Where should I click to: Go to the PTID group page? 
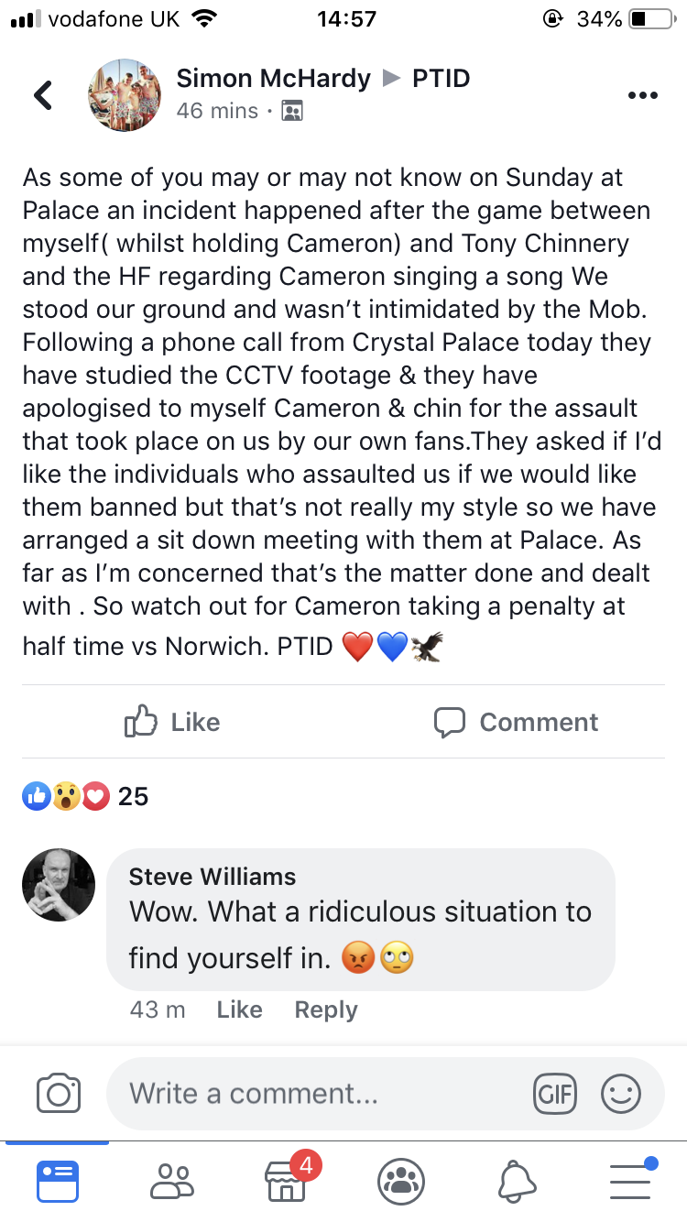tap(441, 79)
